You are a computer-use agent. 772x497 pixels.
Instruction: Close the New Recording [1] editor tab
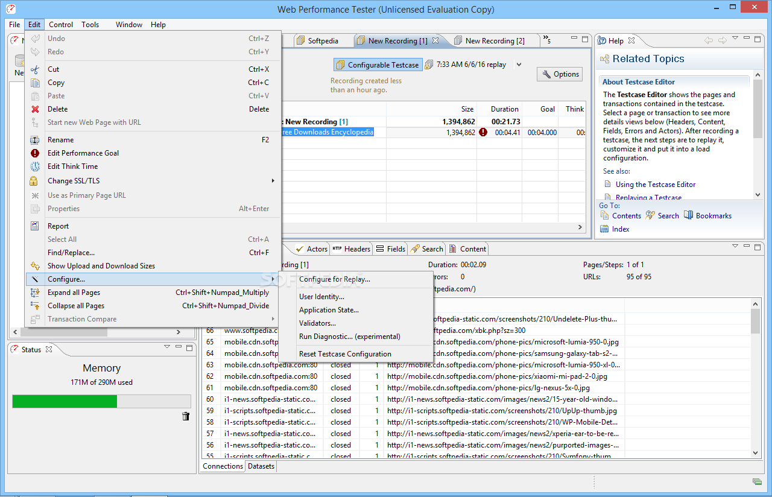436,40
